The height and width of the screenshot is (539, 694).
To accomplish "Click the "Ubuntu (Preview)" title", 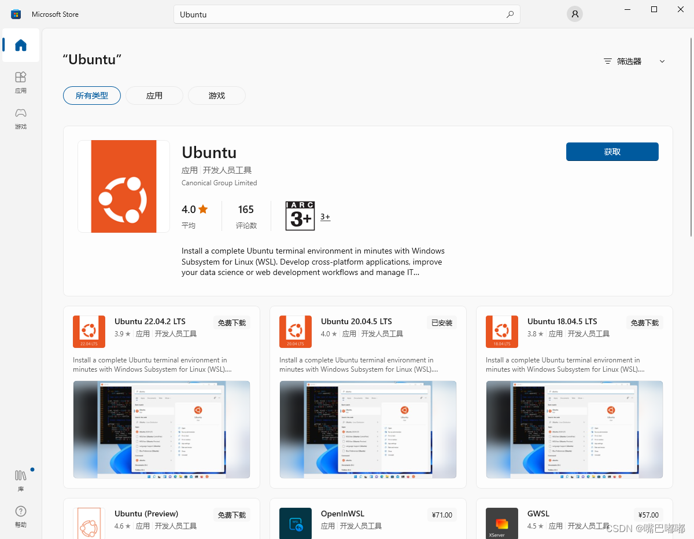I will tap(146, 514).
